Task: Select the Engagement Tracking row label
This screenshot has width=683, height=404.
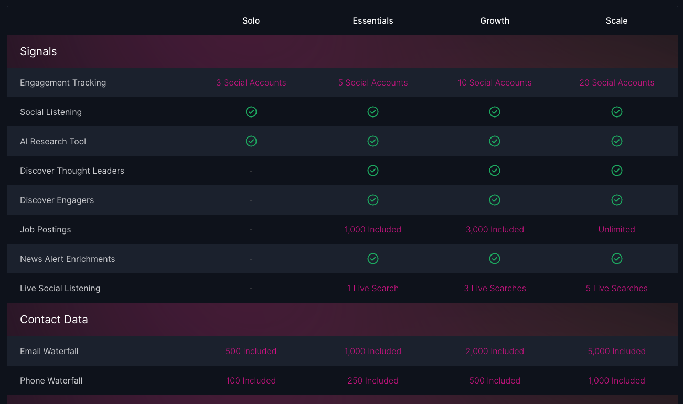Action: tap(63, 82)
